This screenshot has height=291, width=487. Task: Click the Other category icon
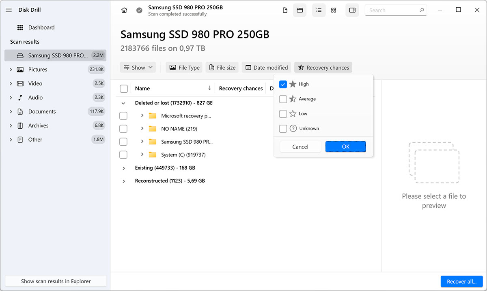coord(20,140)
